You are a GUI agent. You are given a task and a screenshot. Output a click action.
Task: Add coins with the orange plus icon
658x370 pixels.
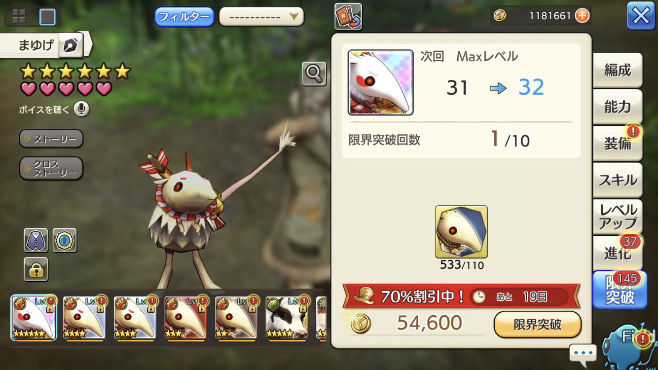[582, 16]
